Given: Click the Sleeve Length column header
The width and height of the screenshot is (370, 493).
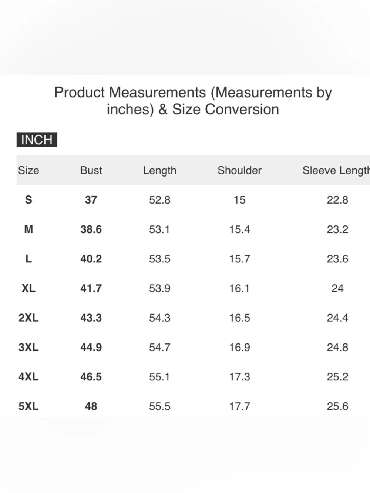Looking at the screenshot, I should coord(336,170).
